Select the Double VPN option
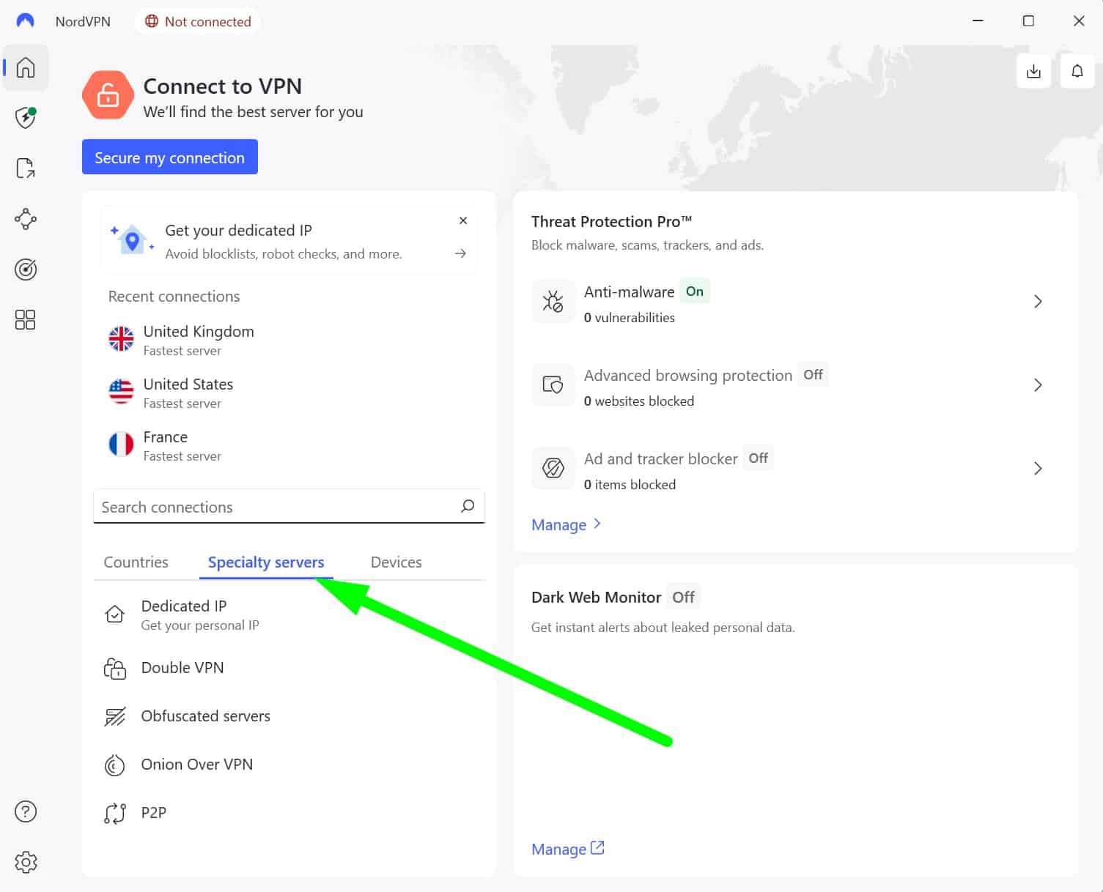 click(289, 668)
